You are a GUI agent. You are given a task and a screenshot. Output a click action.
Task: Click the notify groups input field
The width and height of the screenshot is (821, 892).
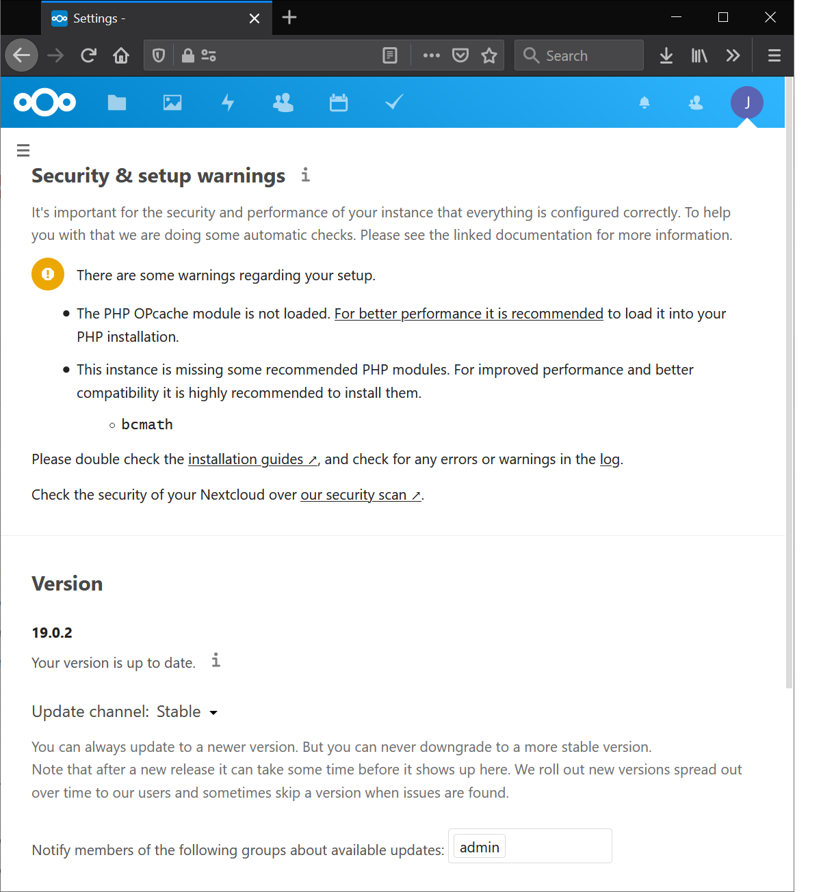coord(530,846)
